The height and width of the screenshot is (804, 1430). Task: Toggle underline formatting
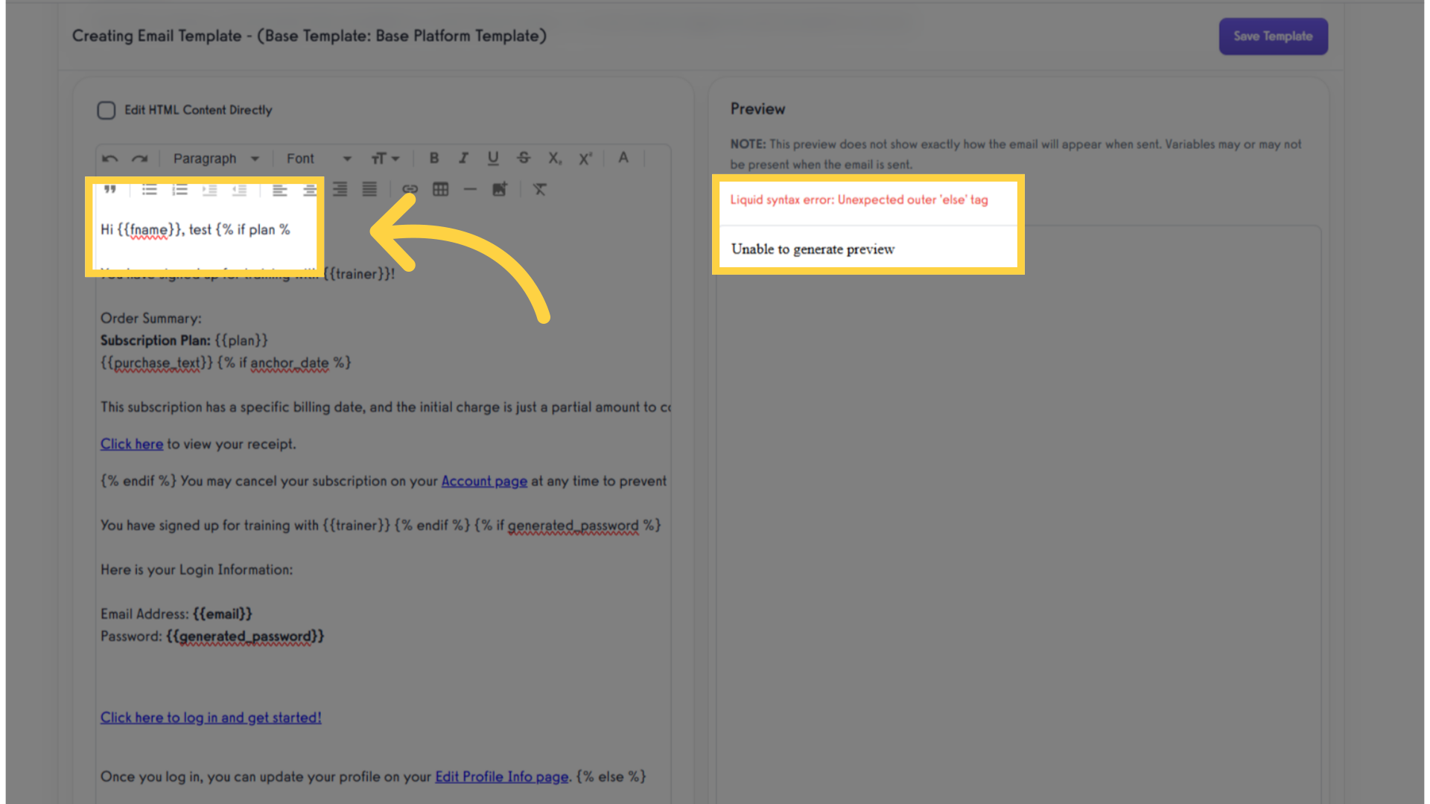pos(493,158)
